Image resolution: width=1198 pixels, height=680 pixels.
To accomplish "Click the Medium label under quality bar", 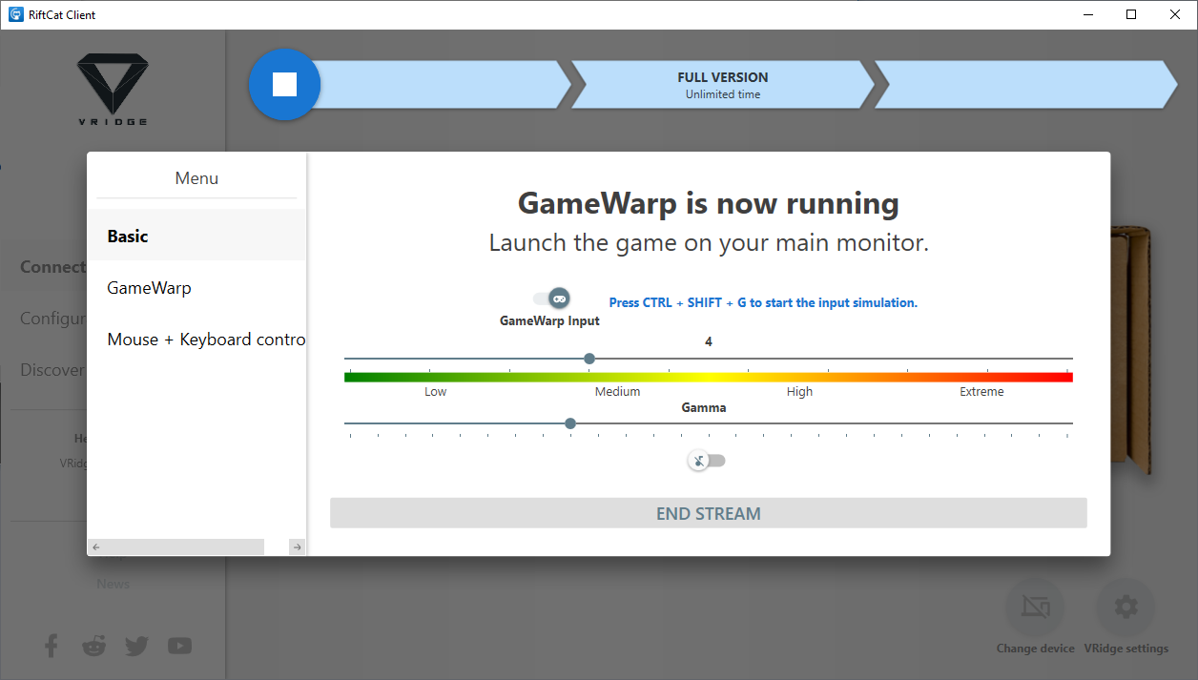I will [617, 392].
